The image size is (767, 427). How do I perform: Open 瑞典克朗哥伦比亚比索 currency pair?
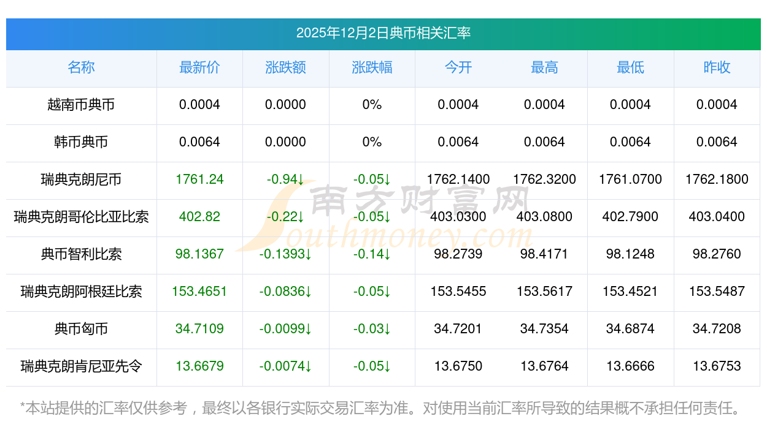(81, 217)
